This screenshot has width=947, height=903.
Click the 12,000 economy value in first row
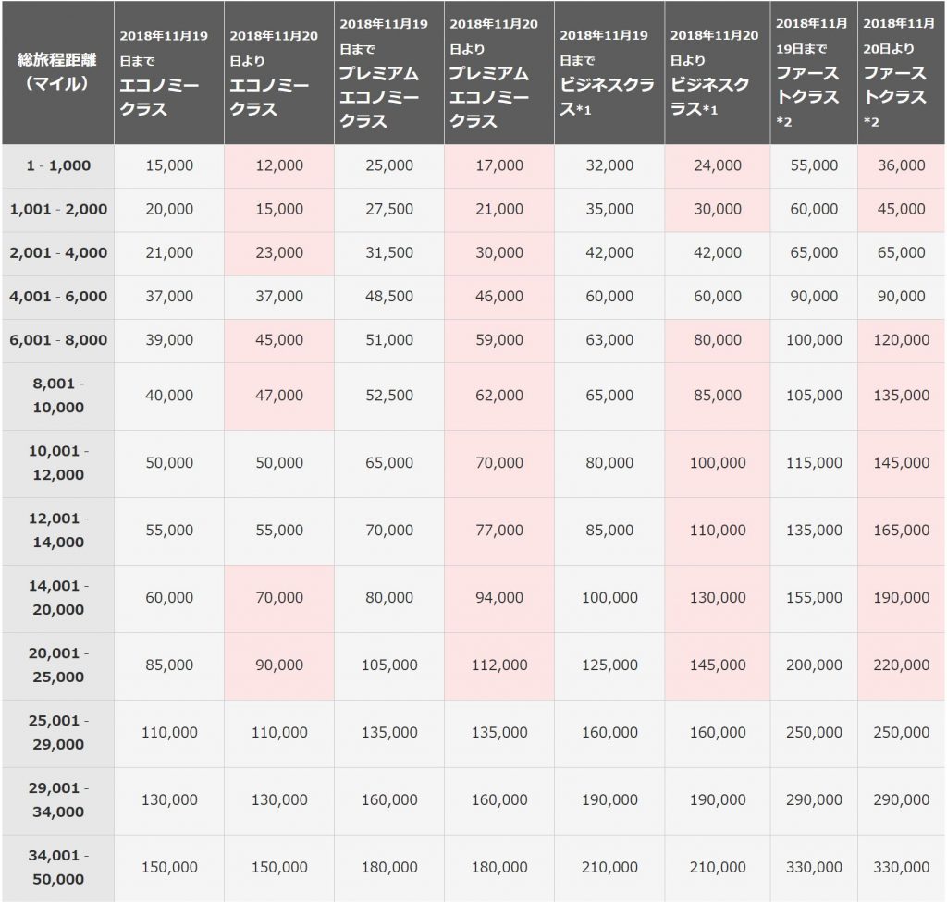(279, 166)
